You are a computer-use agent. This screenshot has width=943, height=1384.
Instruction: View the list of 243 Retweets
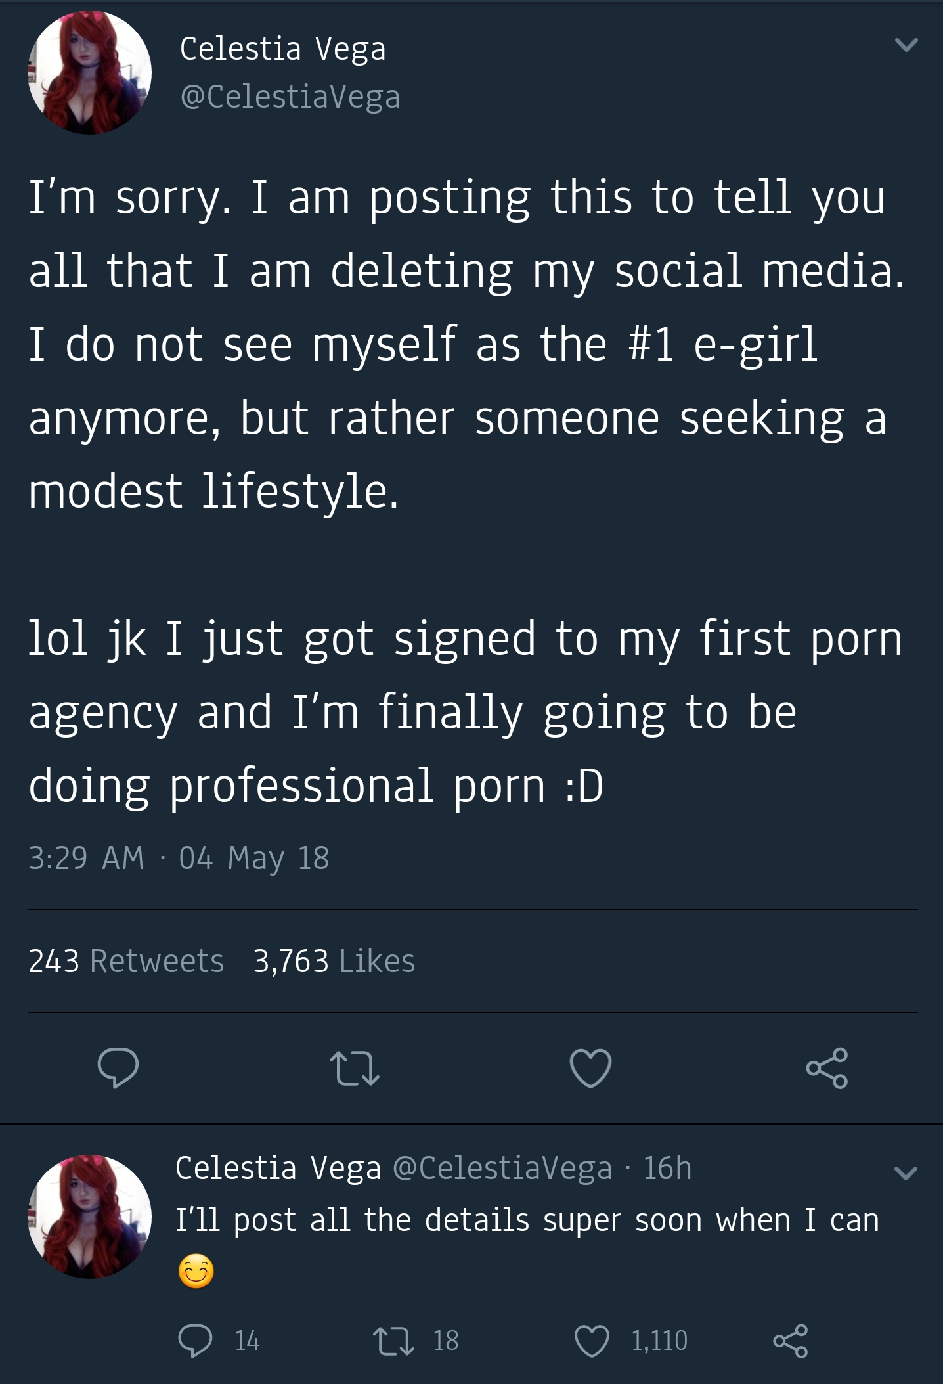click(x=126, y=961)
